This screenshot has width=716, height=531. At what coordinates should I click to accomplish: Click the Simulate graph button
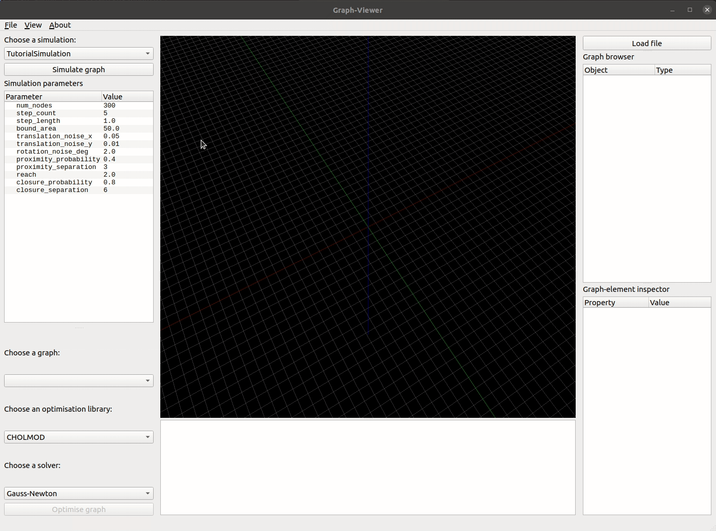pos(79,69)
